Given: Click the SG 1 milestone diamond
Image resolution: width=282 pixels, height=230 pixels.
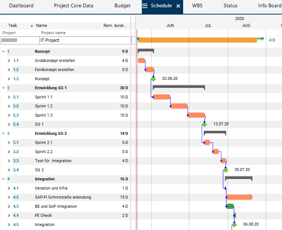Looking at the screenshot, I should pos(205,124).
